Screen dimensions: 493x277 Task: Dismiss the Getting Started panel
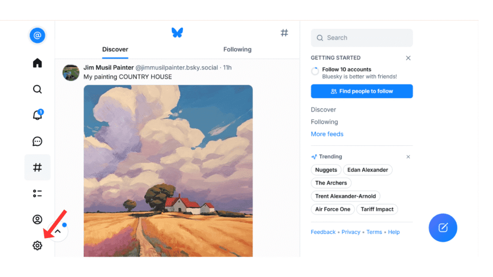tap(408, 58)
